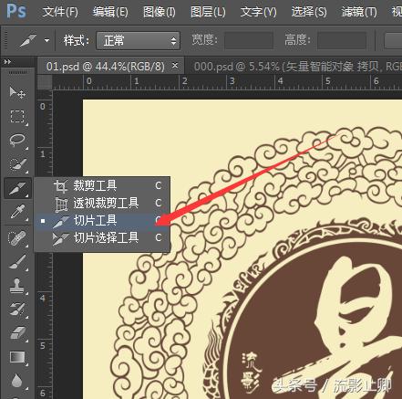Image resolution: width=402 pixels, height=399 pixels.
Task: Close the 01.psd document tab
Action: coord(175,65)
